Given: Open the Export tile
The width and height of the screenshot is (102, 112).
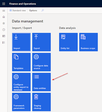Looking at the screenshot, I should [41, 42].
